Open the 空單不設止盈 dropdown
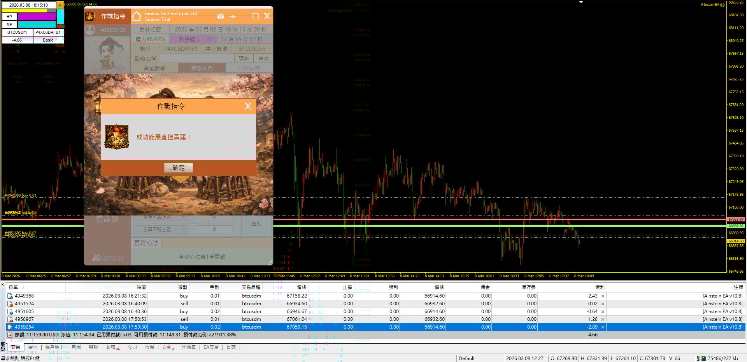This screenshot has height=362, width=747. coord(160,230)
